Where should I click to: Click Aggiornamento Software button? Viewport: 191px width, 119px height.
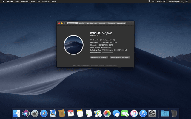tap(120, 57)
